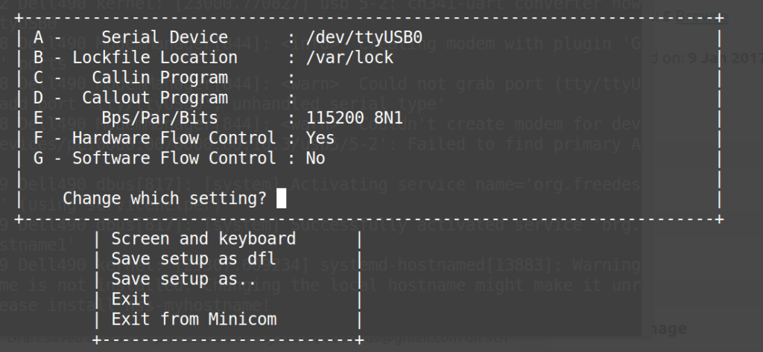The image size is (763, 352).
Task: Select the plain Exit menu entry
Action: click(x=130, y=299)
